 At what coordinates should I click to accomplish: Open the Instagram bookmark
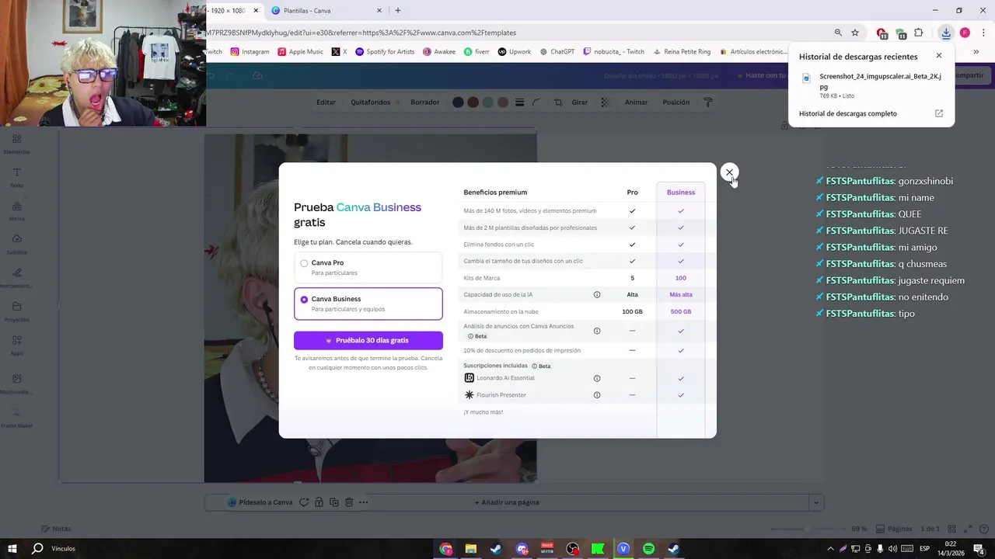250,52
